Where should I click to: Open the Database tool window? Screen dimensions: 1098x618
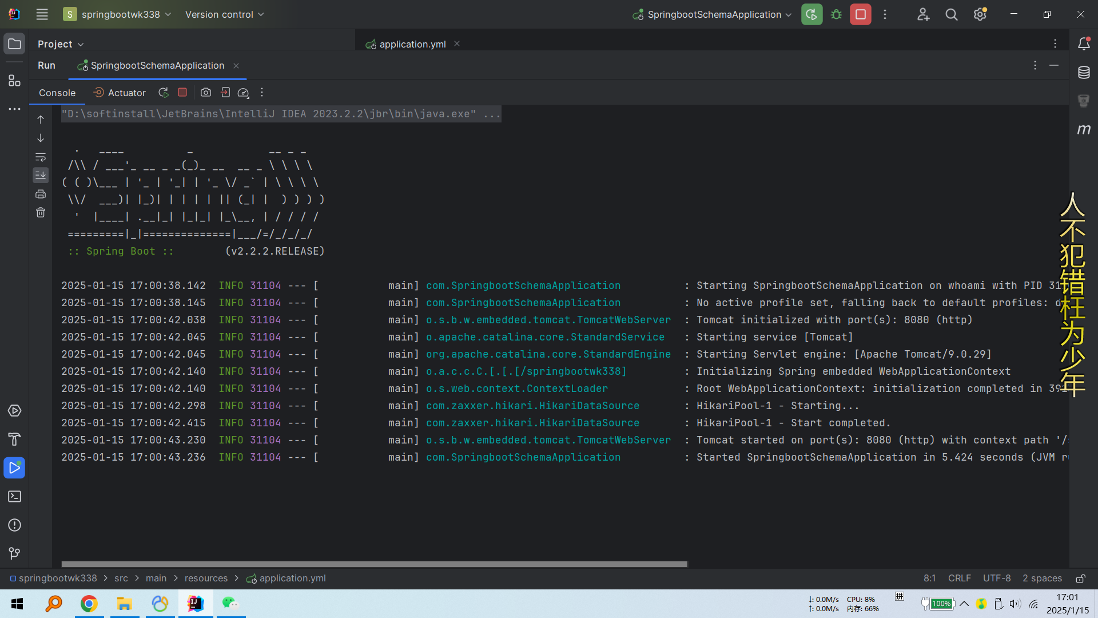pyautogui.click(x=1084, y=73)
